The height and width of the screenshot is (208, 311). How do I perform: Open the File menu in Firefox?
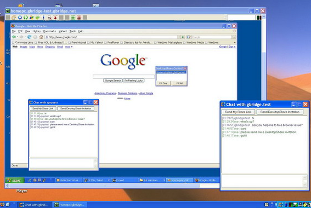coord(14,31)
